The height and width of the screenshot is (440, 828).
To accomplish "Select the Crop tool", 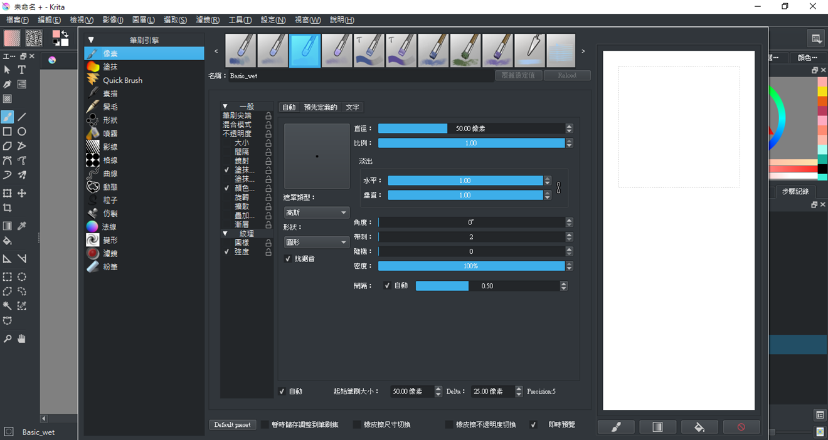I will tap(8, 208).
